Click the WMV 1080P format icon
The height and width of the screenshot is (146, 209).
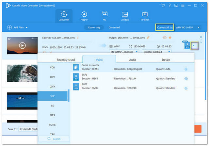[x=187, y=45]
